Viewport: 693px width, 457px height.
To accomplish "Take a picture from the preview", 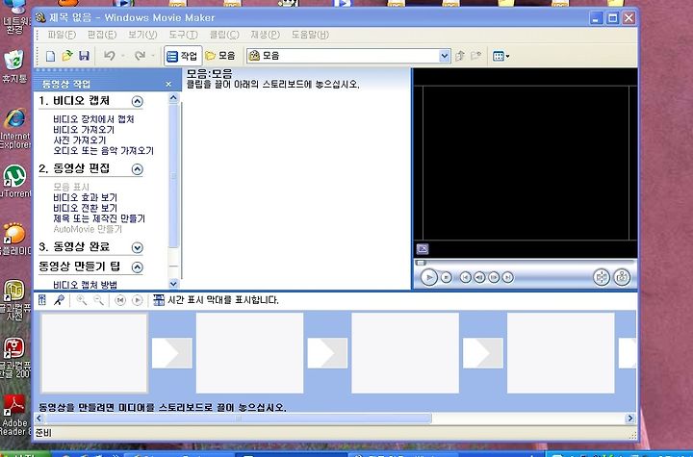I will [x=622, y=277].
